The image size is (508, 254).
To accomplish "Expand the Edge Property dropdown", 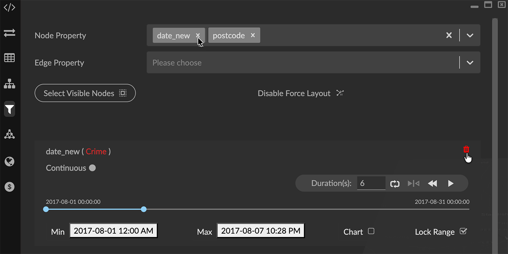I will [470, 63].
